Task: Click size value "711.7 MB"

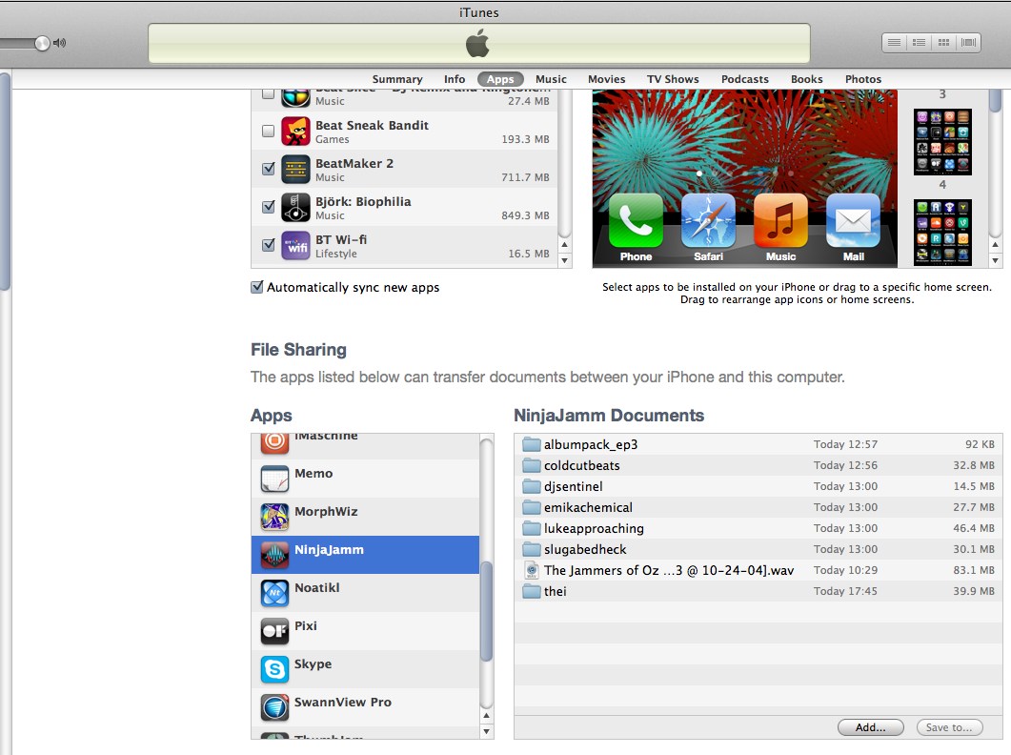Action: pos(525,176)
